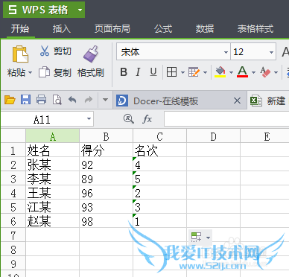Select column A header
The height and width of the screenshot is (277, 289).
[x=52, y=136]
